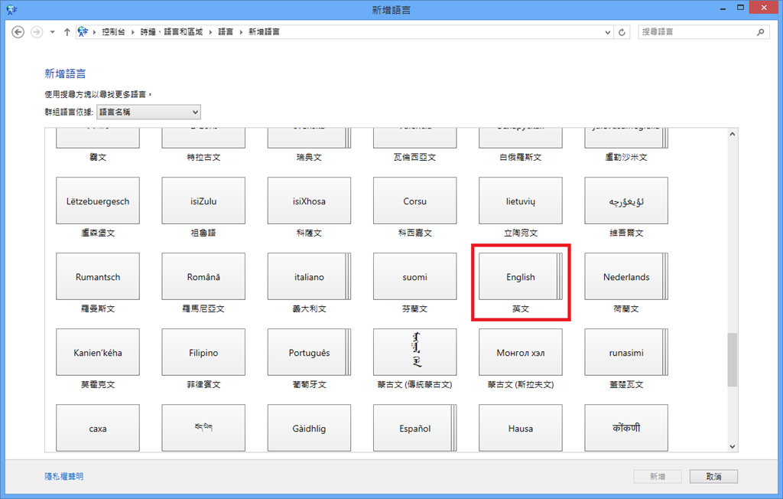The width and height of the screenshot is (783, 499).
Task: Click the search magnifier icon
Action: coord(761,32)
